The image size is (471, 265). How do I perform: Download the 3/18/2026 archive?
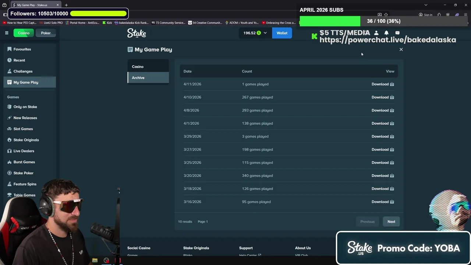(383, 188)
